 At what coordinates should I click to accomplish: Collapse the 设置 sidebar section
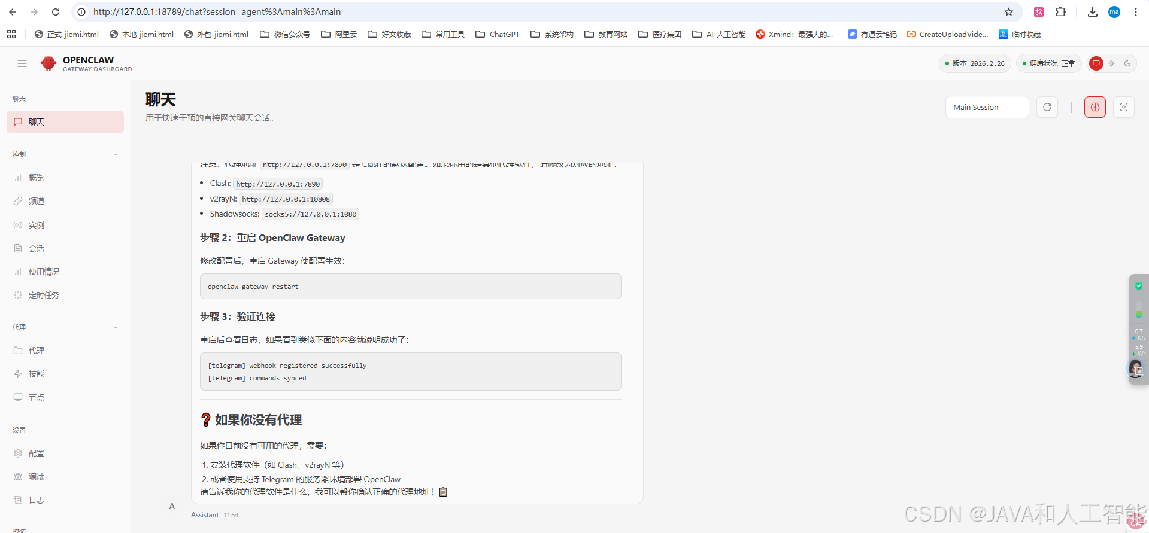(65, 430)
